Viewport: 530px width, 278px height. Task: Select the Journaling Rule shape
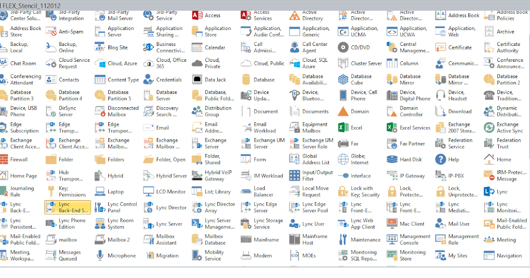click(x=18, y=192)
